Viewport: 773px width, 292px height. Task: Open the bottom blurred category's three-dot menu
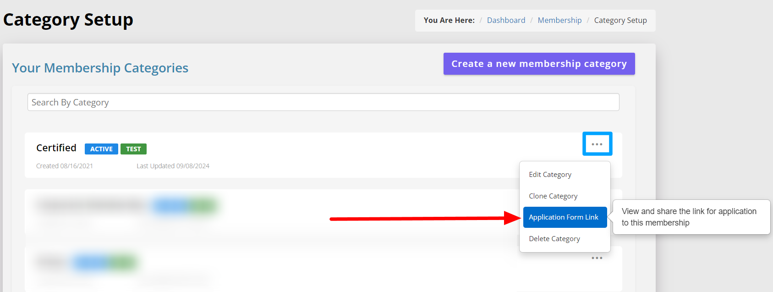[x=597, y=258]
